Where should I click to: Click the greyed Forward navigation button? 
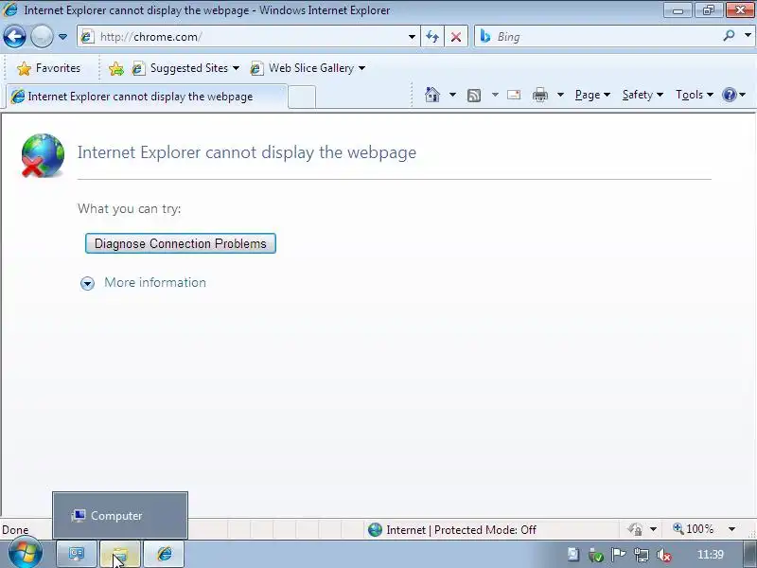(42, 36)
